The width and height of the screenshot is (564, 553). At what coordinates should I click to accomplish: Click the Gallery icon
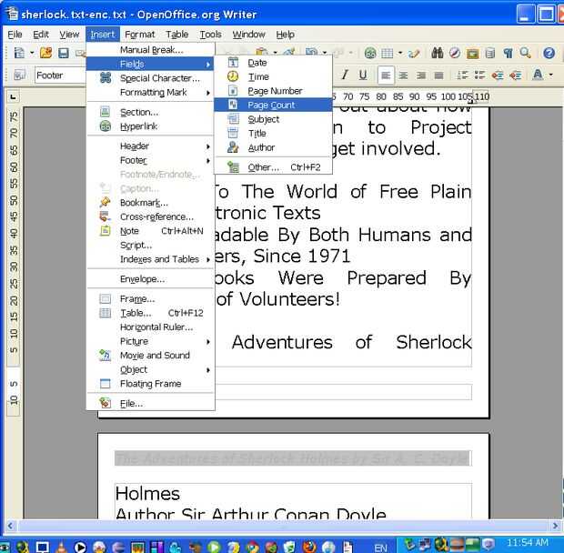tap(472, 54)
